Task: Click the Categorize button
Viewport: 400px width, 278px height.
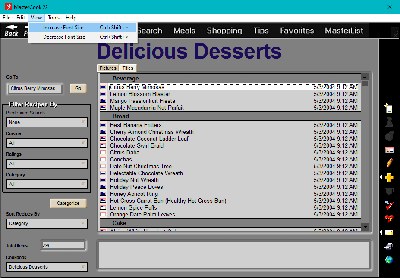Action: pyautogui.click(x=68, y=203)
